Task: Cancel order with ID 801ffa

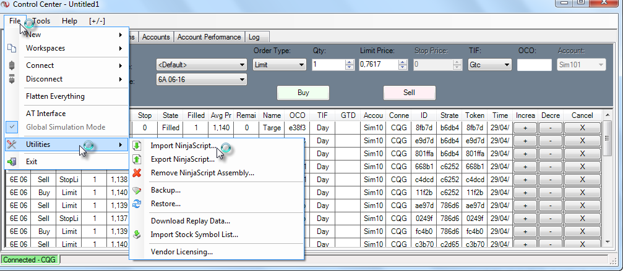Action: pos(582,154)
